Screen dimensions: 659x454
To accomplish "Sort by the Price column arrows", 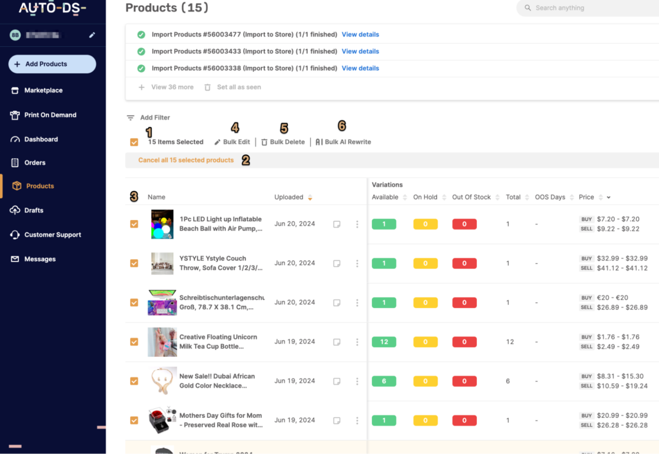I will coord(600,197).
